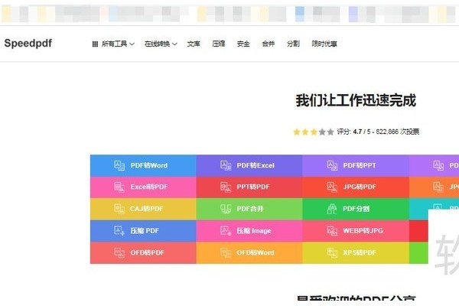The image size is (459, 306).
Task: Click the 我们让工作迅速完成 heading
Action: (x=356, y=100)
